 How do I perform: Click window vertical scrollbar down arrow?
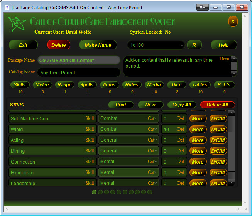coord(245,202)
